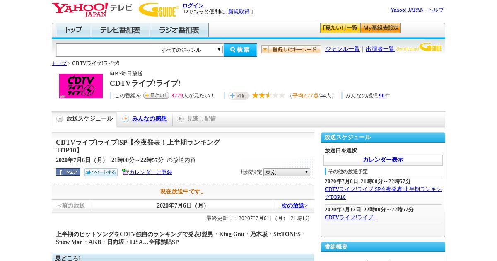Screen dimensions: 497x261
Task: Go to 次の放送> link
Action: (x=294, y=205)
